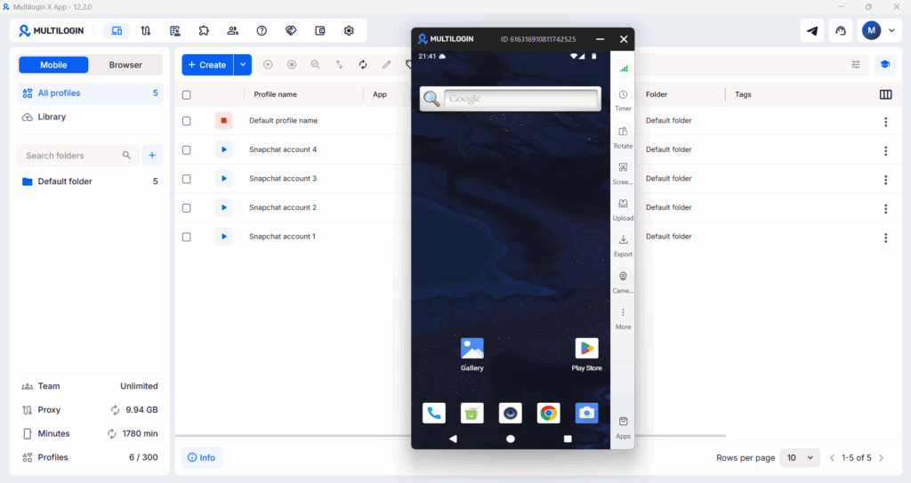This screenshot has width=911, height=483.
Task: Click the Info button at bottom
Action: click(x=201, y=457)
